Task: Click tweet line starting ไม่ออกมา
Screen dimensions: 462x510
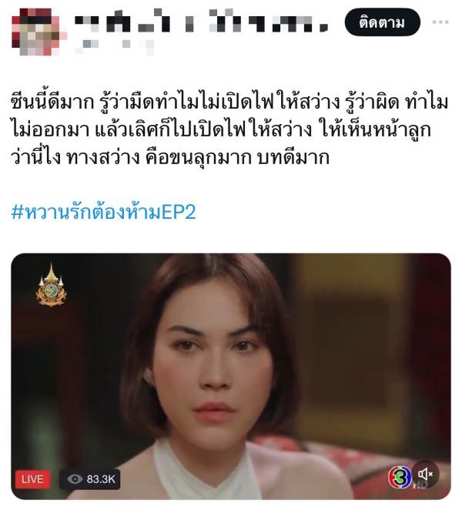Action: pyautogui.click(x=221, y=129)
